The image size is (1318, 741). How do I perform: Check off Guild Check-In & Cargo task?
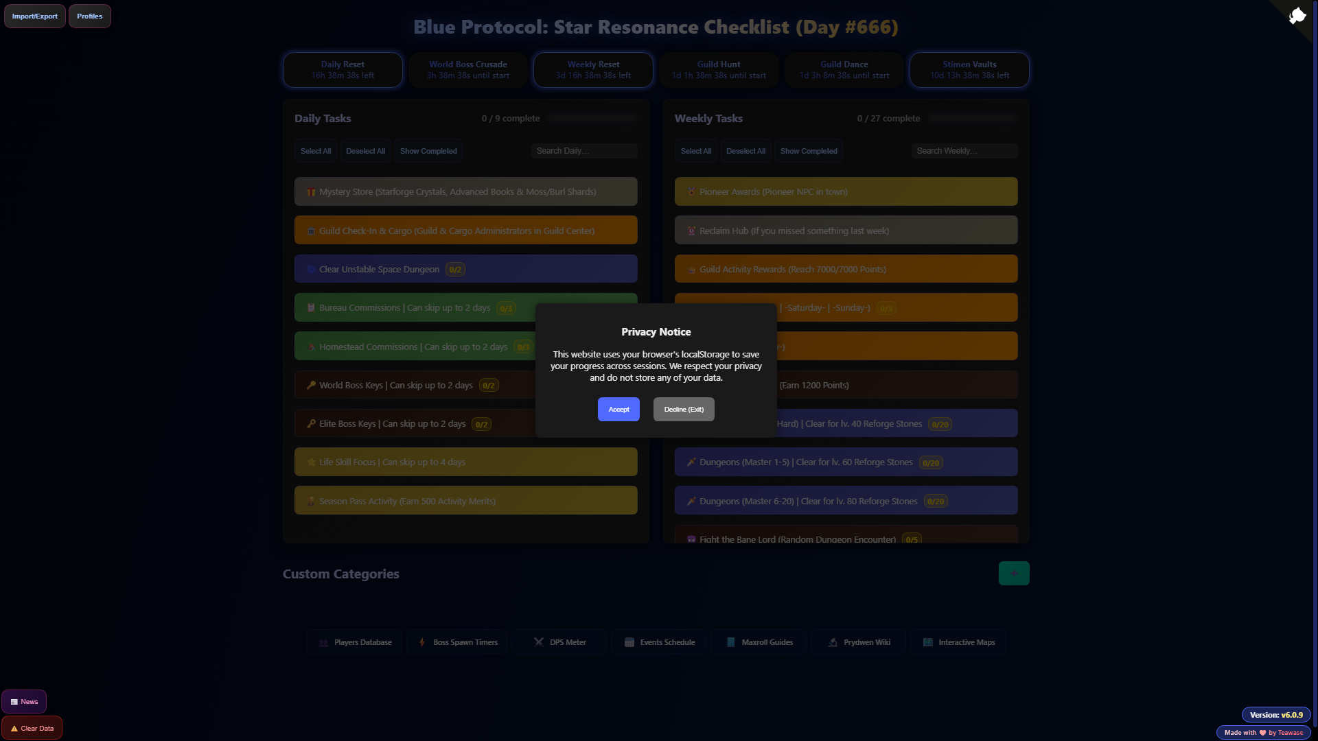(x=465, y=231)
